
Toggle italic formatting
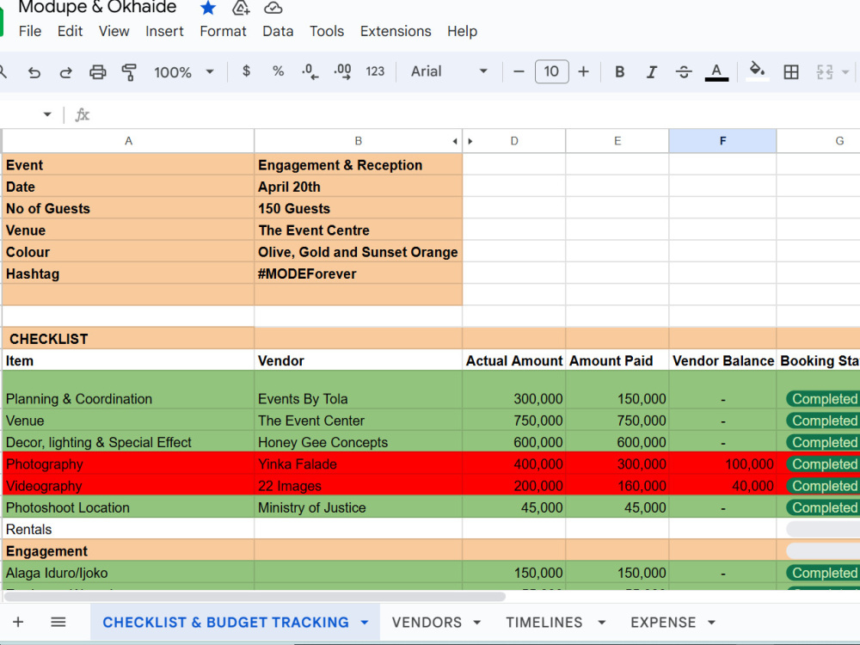[x=652, y=72]
